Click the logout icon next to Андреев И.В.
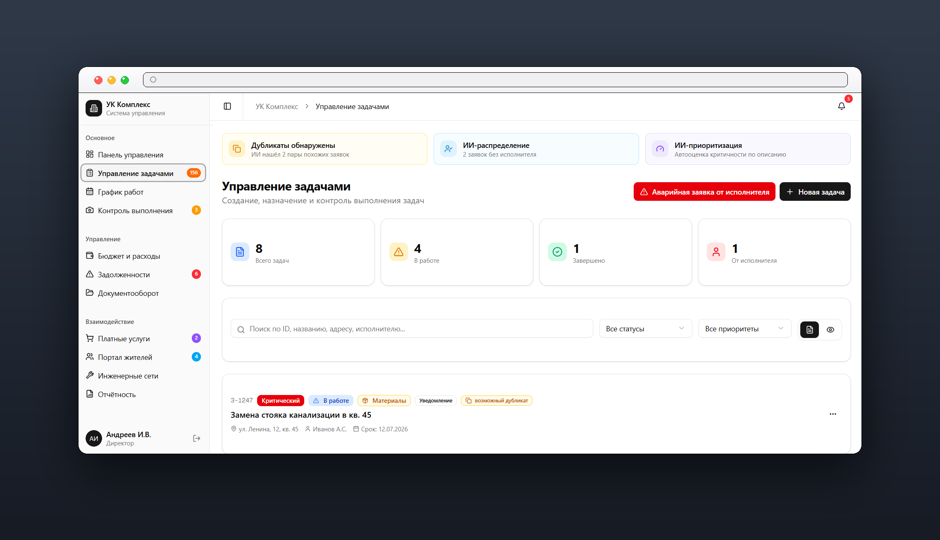The width and height of the screenshot is (940, 540). pyautogui.click(x=197, y=438)
